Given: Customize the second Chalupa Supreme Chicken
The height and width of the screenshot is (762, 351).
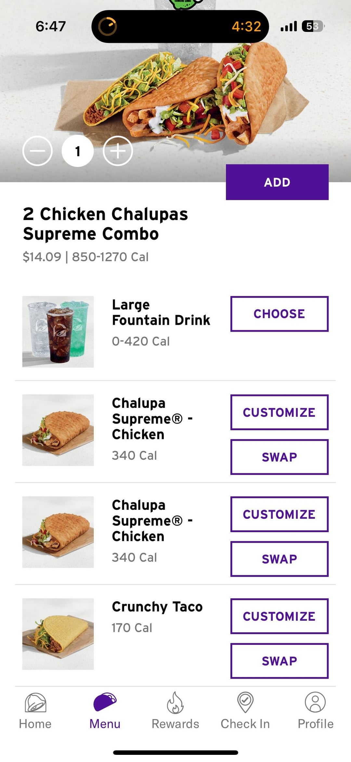Looking at the screenshot, I should 279,514.
